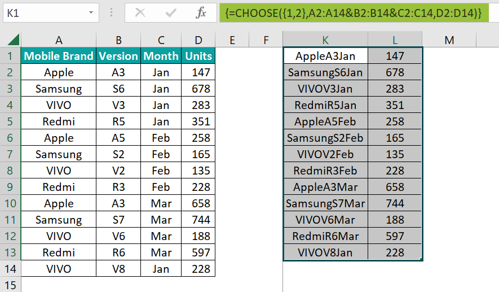This screenshot has height=292, width=499.
Task: Select cell AppleA5Feb
Action: (x=325, y=121)
